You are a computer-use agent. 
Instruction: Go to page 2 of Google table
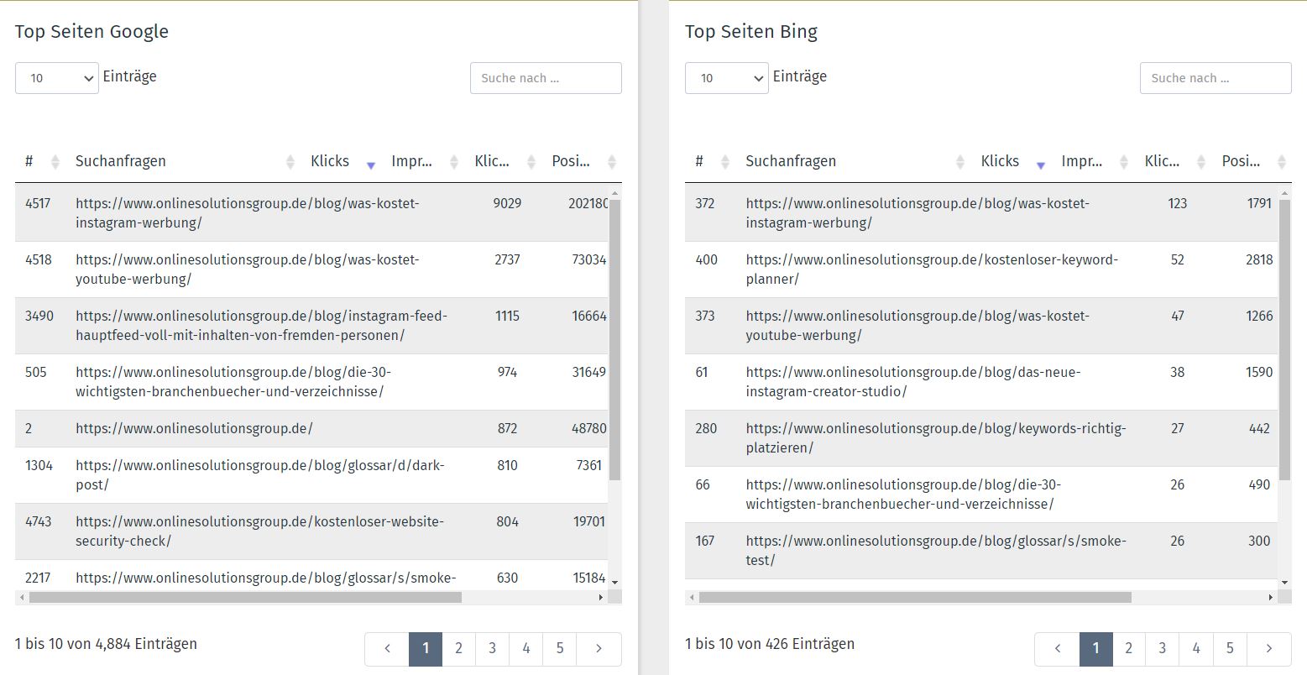click(x=458, y=648)
